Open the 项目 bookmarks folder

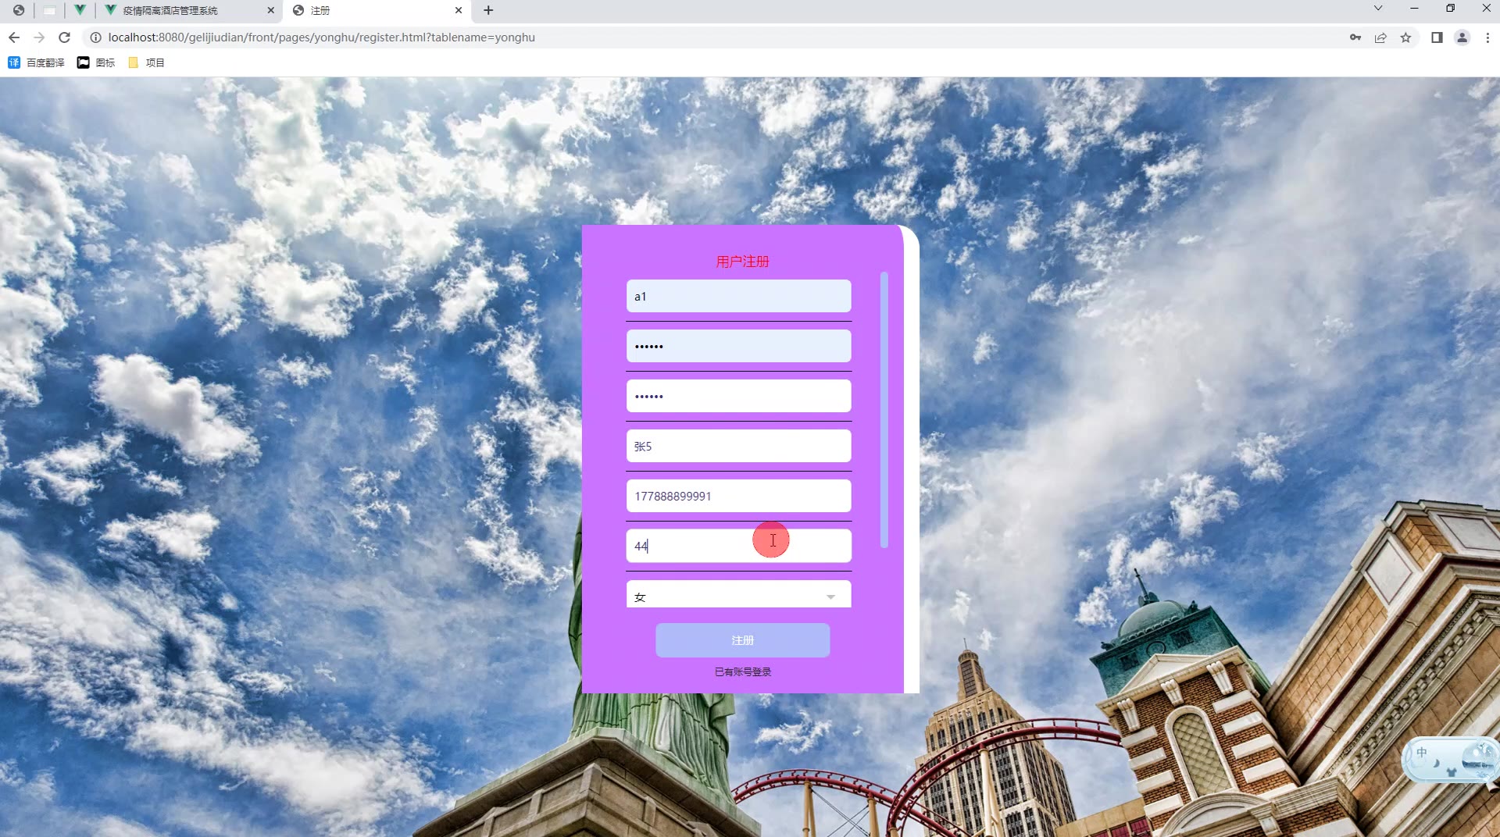(146, 62)
